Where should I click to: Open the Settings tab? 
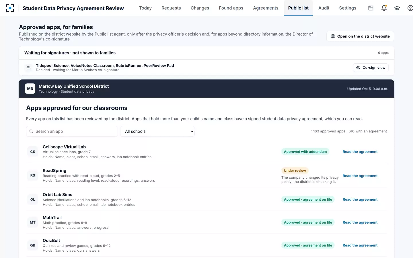point(348,8)
